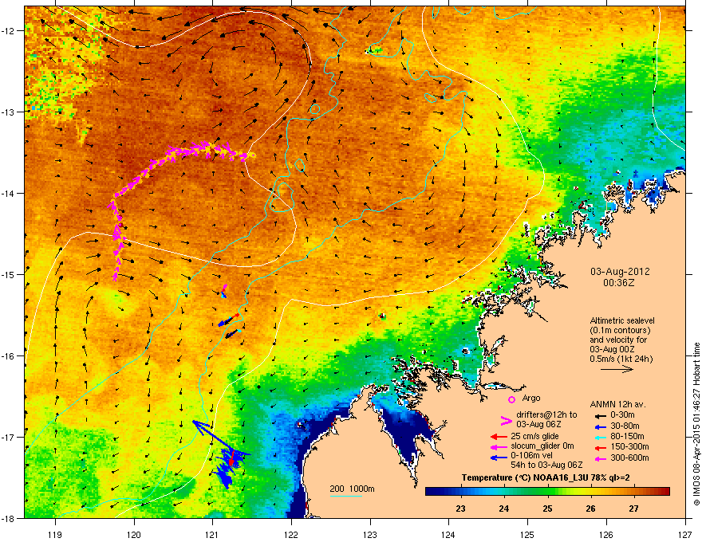The image size is (702, 542).
Task: Click colorbar tick label 26
Action: pyautogui.click(x=590, y=509)
